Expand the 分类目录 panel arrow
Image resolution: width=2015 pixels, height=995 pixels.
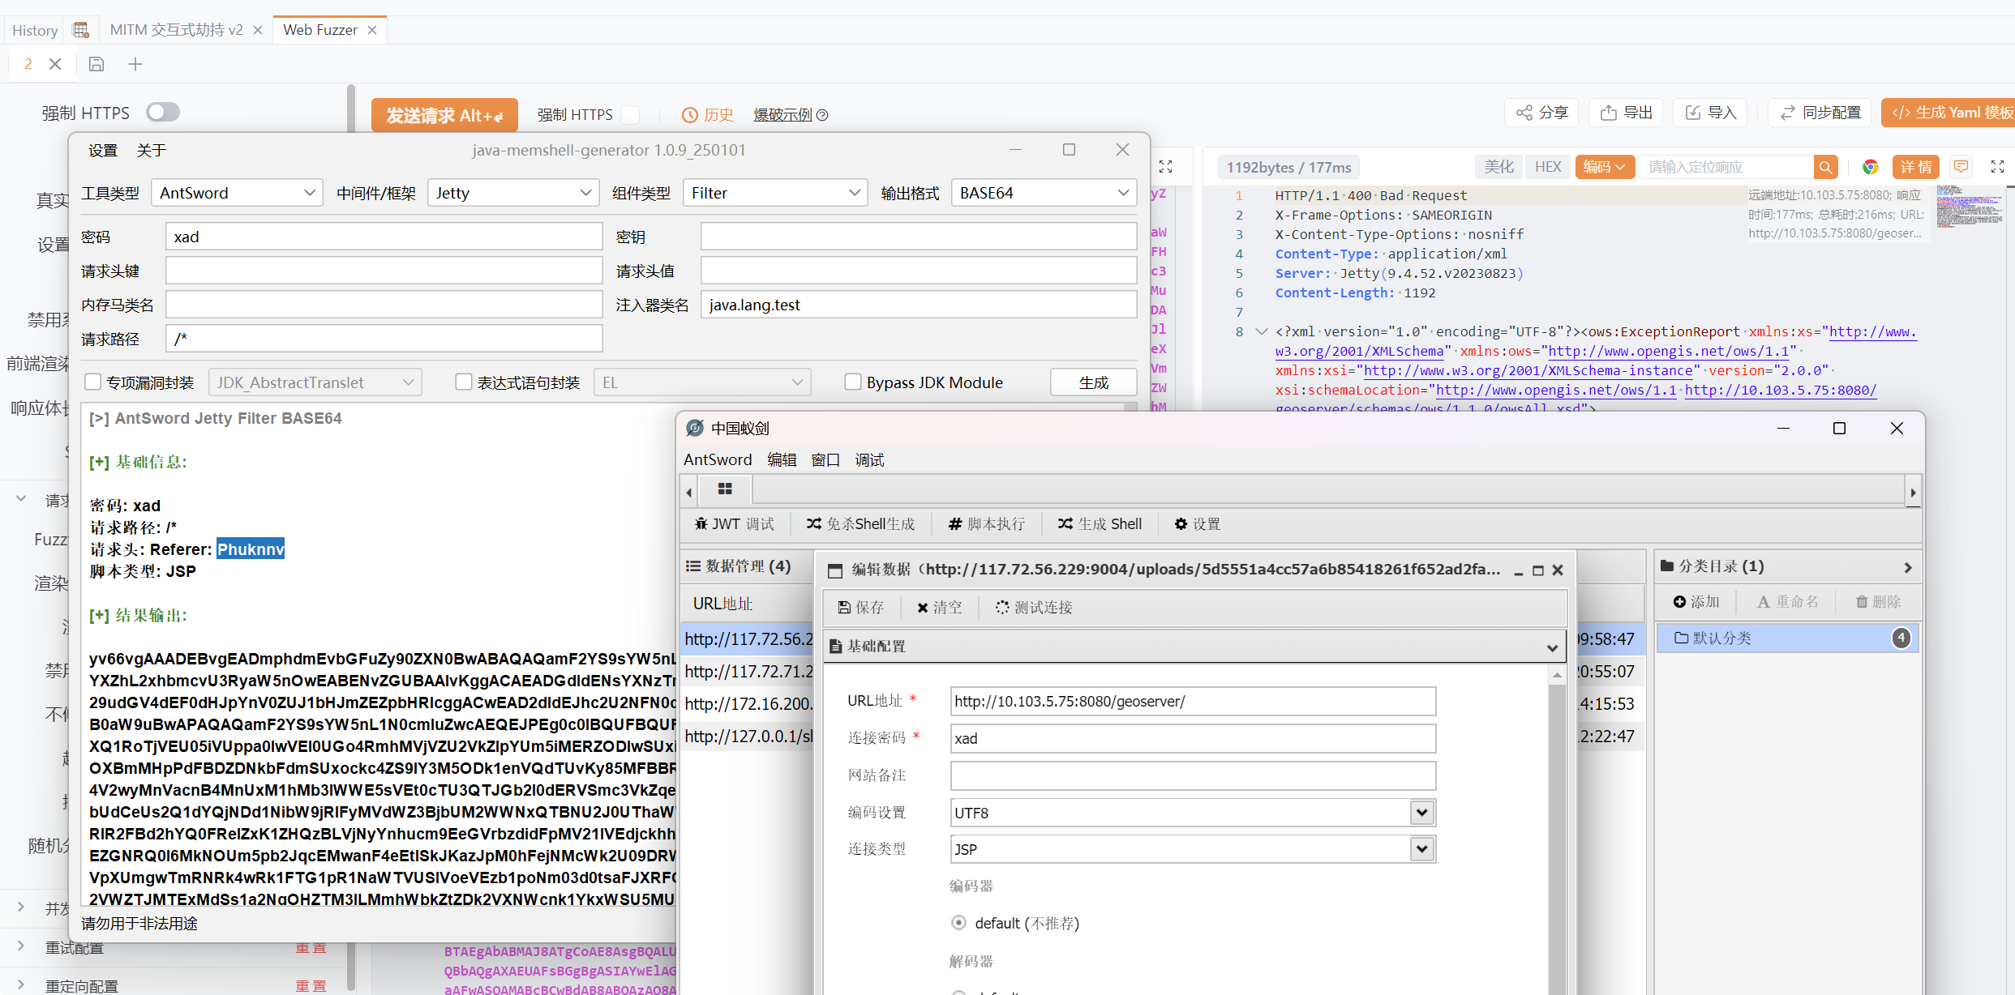[1908, 567]
